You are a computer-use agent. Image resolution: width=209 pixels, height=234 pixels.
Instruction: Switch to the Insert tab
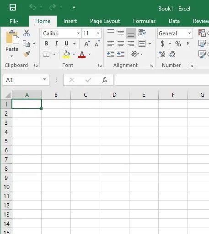coord(70,21)
